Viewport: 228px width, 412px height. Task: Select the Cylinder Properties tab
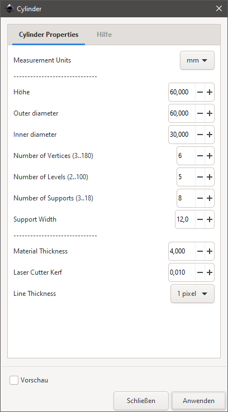[49, 35]
